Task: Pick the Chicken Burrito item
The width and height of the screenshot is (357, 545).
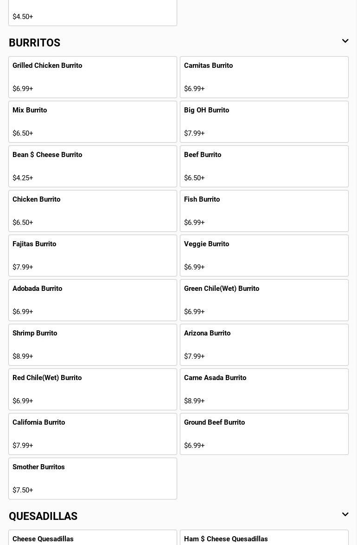Action: 93,211
